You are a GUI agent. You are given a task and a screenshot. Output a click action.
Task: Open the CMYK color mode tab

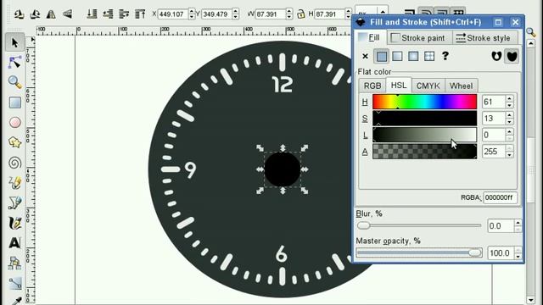click(x=428, y=86)
